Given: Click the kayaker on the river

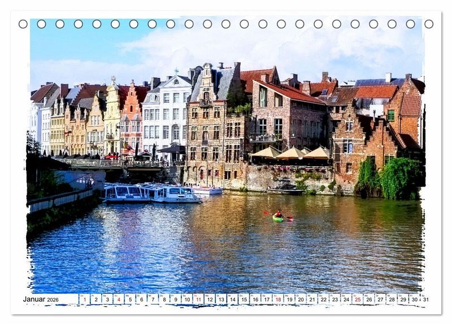Looking at the screenshot, I should click(278, 216).
